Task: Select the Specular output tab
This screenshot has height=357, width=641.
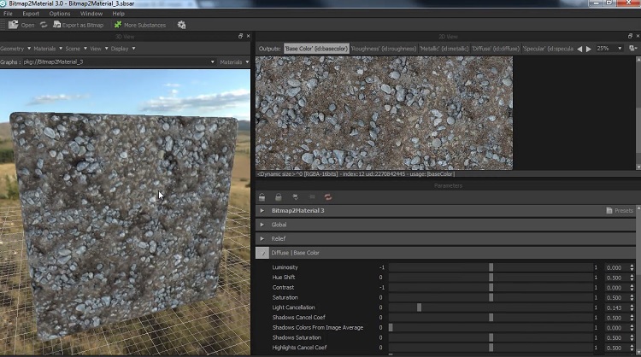Action: (548, 49)
